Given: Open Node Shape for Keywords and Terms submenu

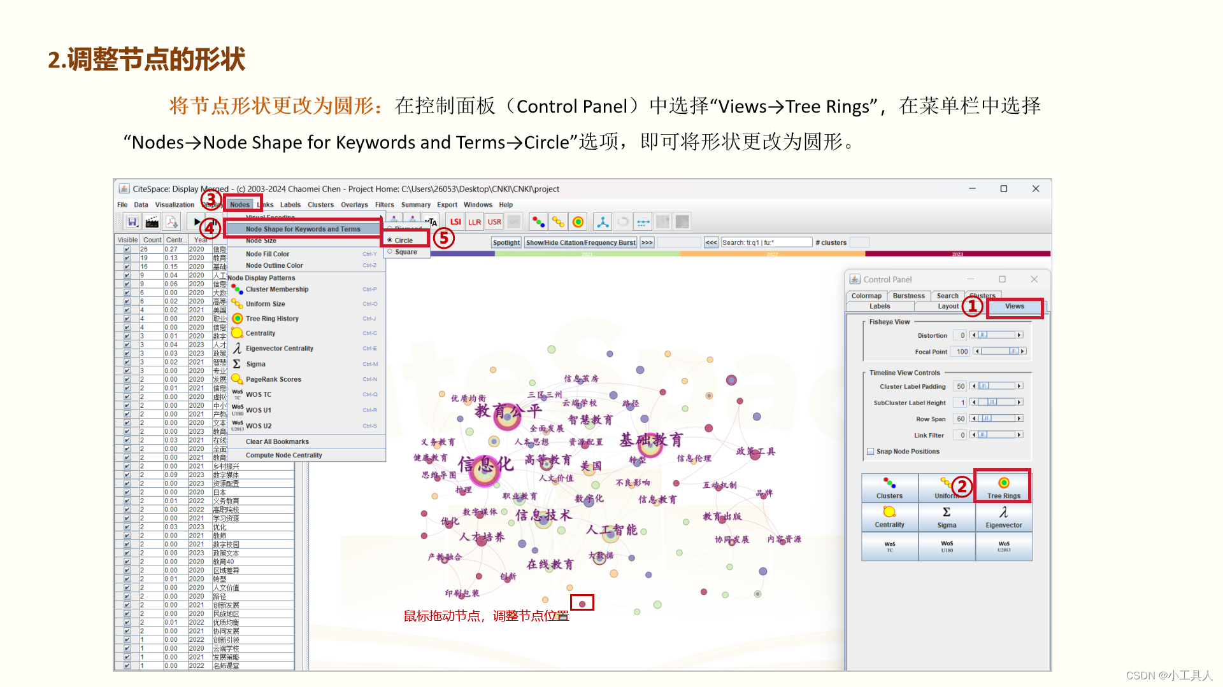Looking at the screenshot, I should coord(303,229).
